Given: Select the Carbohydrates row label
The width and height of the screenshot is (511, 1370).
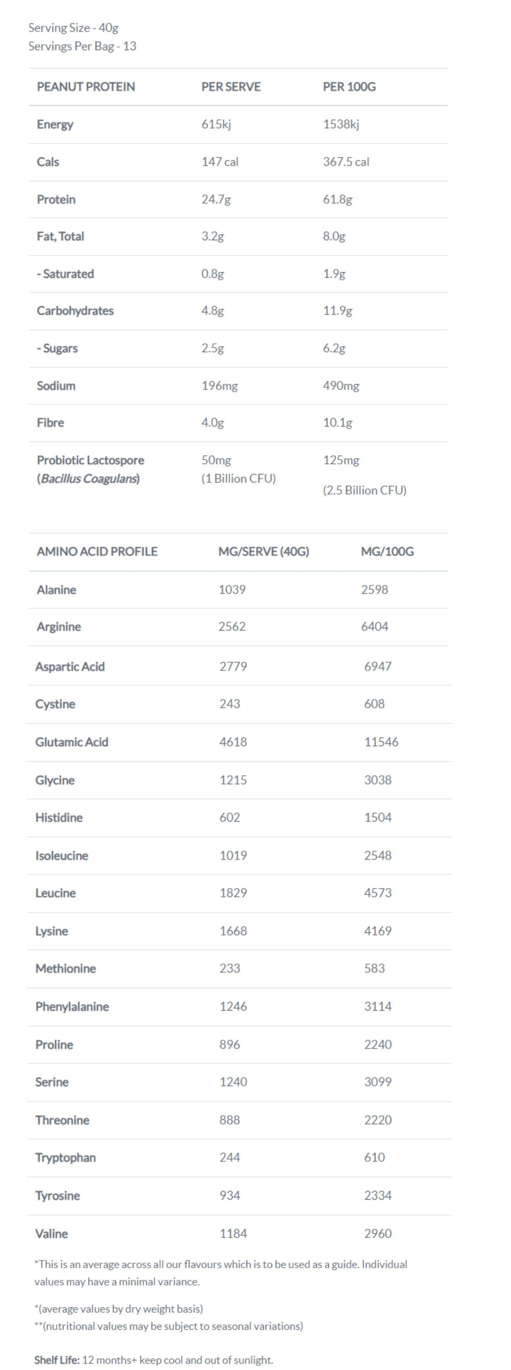Looking at the screenshot, I should [x=75, y=311].
